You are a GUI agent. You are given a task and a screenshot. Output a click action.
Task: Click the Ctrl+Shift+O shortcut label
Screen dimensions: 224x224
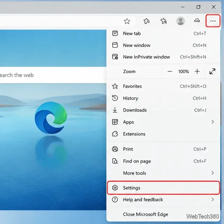tap(193, 86)
